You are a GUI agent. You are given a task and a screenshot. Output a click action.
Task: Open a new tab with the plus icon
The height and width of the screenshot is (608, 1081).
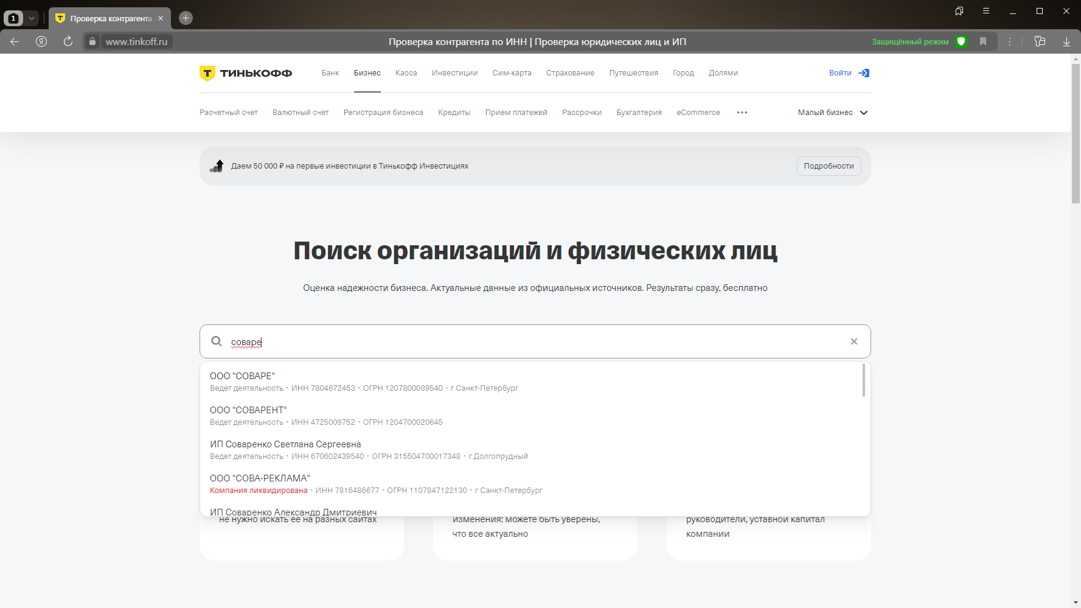[186, 18]
